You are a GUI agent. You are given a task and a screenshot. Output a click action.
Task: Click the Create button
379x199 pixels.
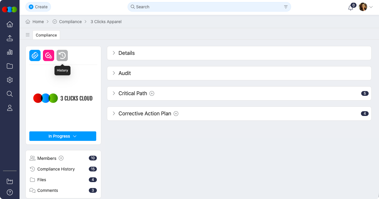pyautogui.click(x=38, y=7)
